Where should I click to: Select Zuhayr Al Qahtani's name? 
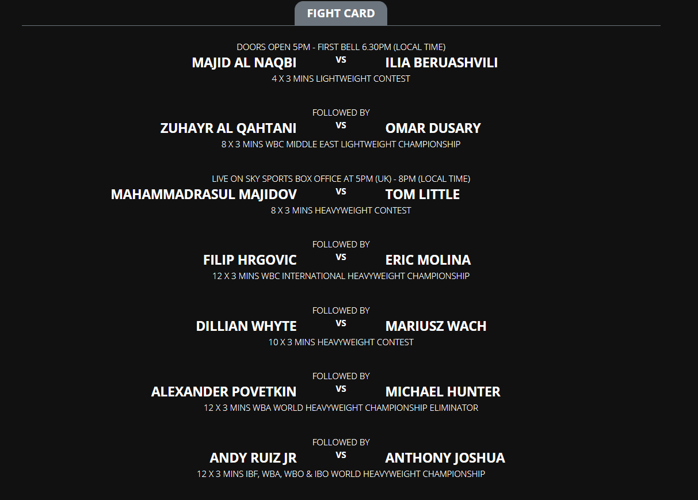tap(228, 128)
